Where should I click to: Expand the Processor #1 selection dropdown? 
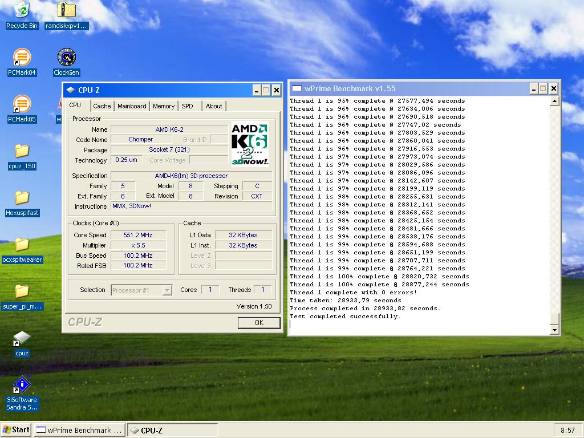click(167, 290)
